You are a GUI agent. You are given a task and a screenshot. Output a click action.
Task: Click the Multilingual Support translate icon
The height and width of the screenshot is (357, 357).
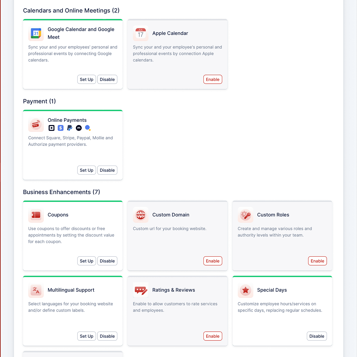tap(36, 290)
